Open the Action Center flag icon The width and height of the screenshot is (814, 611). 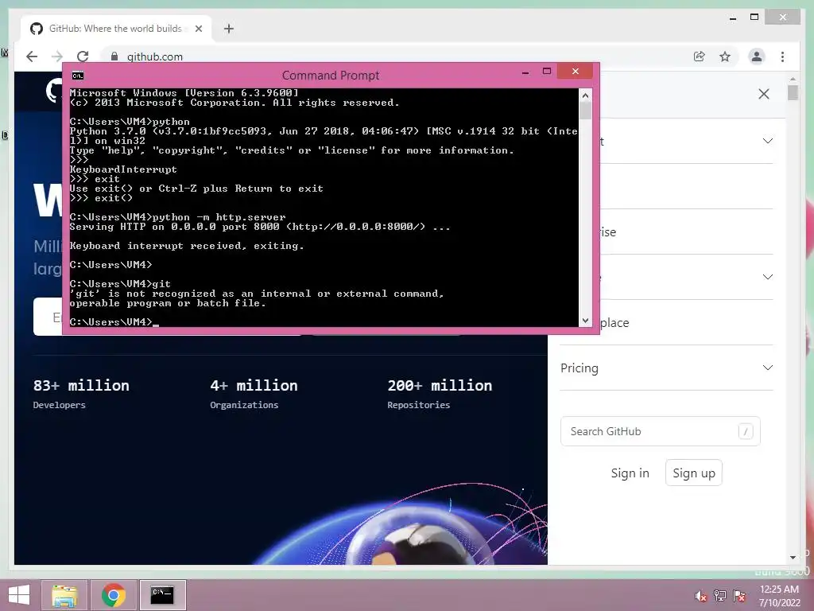coord(739,596)
